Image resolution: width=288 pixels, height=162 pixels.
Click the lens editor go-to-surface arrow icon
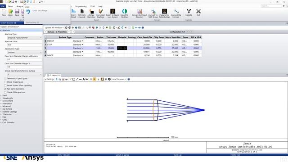coord(139,27)
